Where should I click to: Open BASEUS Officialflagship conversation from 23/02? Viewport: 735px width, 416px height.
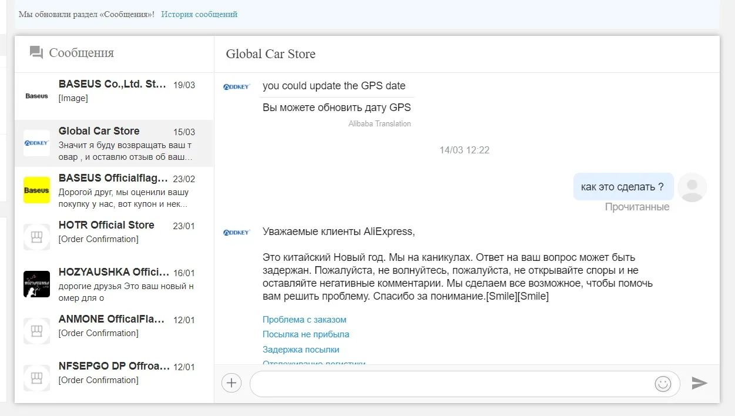[x=114, y=190]
